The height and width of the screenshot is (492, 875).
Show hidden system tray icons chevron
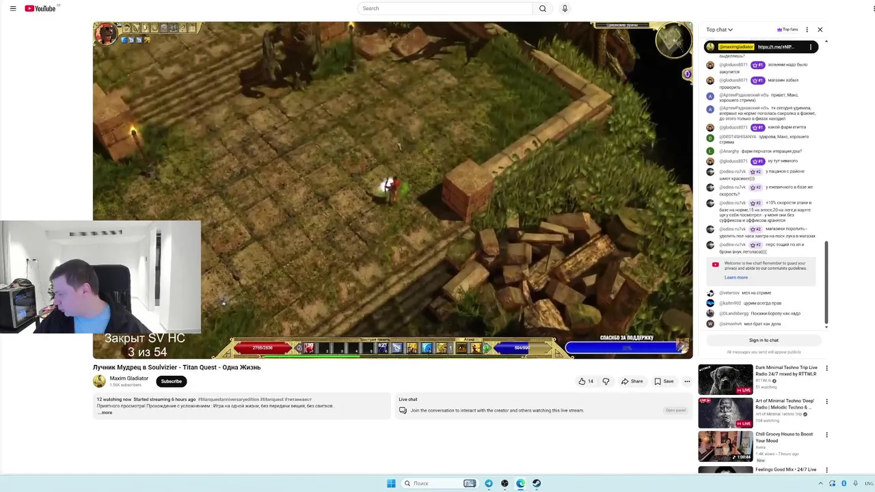click(820, 483)
